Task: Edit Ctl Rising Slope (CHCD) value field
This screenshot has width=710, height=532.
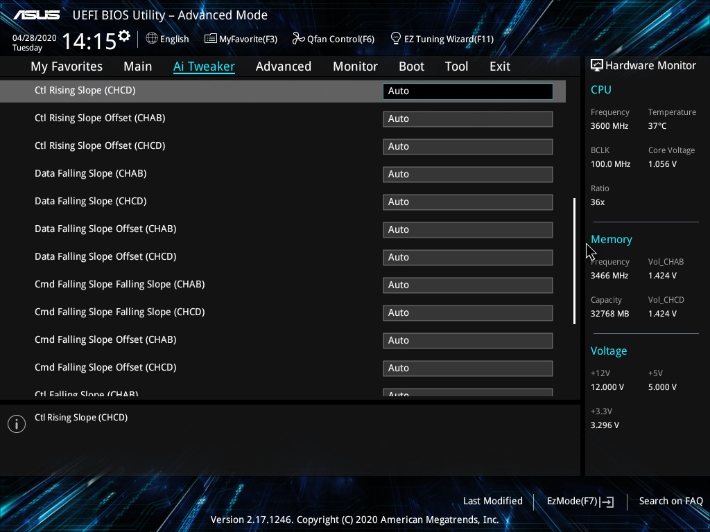Action: click(x=468, y=91)
